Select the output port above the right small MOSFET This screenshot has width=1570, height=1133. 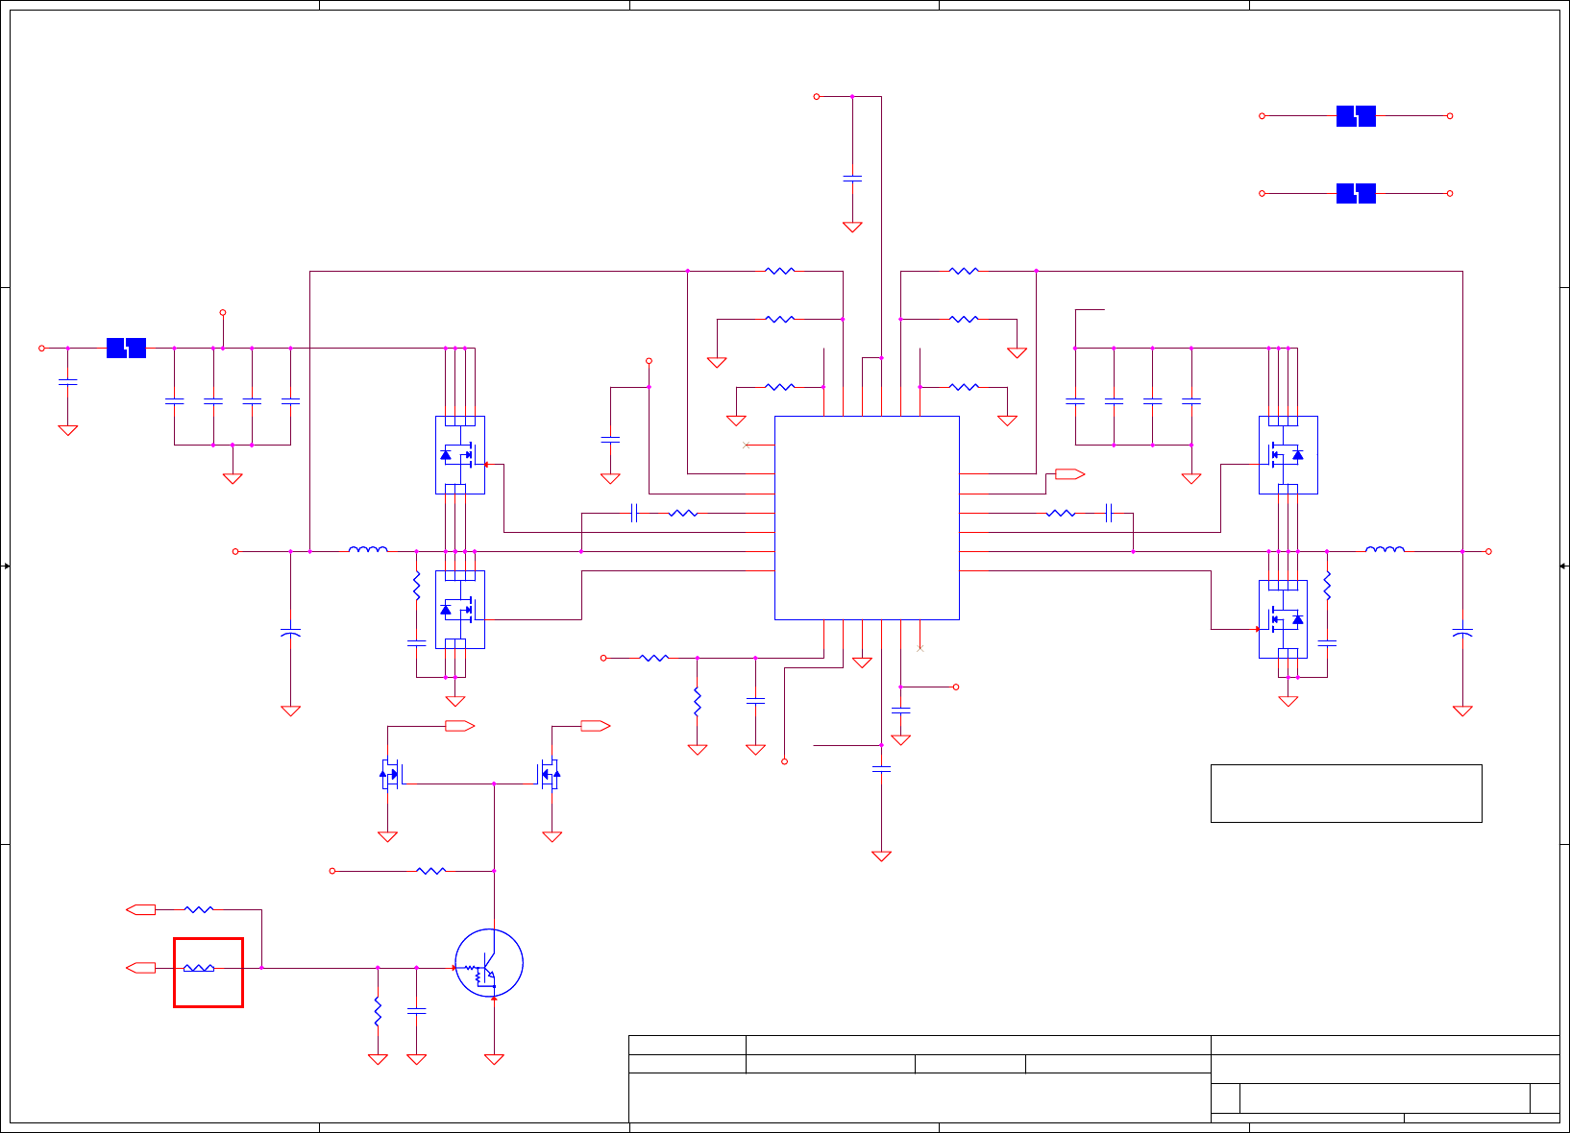[595, 726]
